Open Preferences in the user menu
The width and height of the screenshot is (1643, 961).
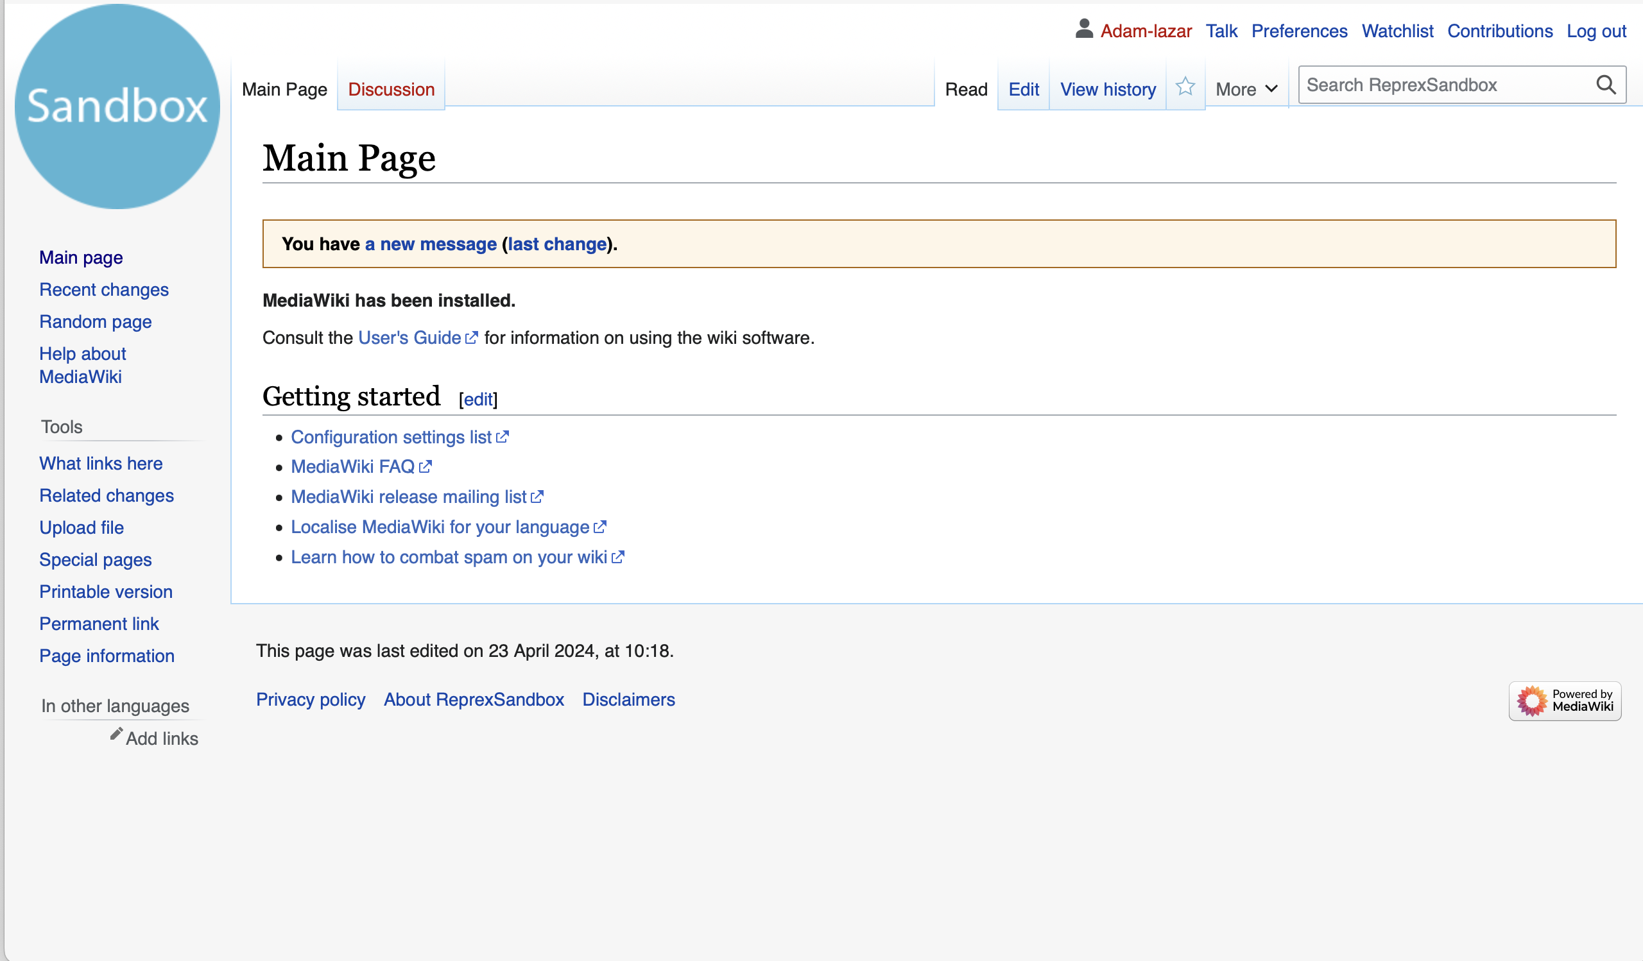(x=1299, y=31)
